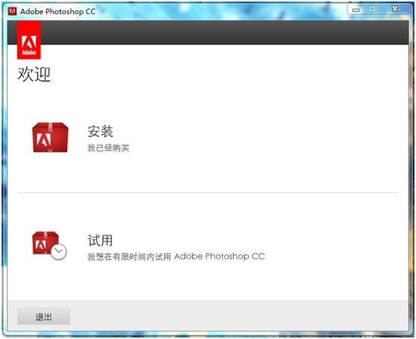
Task: Click the 退出 (Exit) button
Action: [43, 317]
